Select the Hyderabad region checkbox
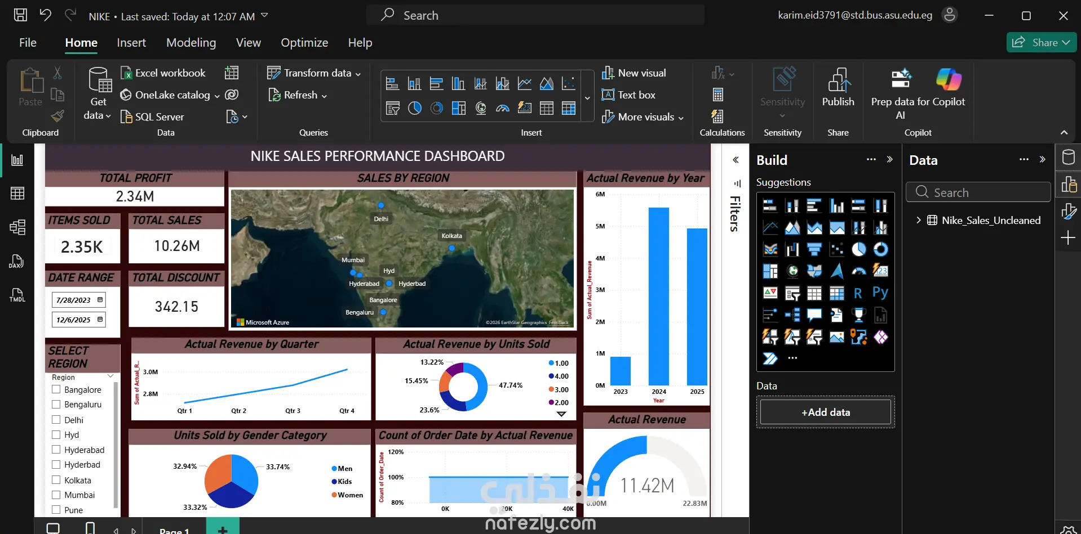Image resolution: width=1081 pixels, height=534 pixels. click(56, 450)
